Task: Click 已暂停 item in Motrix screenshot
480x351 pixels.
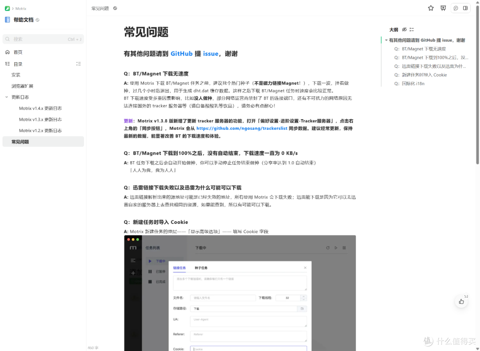Action: click(x=157, y=271)
